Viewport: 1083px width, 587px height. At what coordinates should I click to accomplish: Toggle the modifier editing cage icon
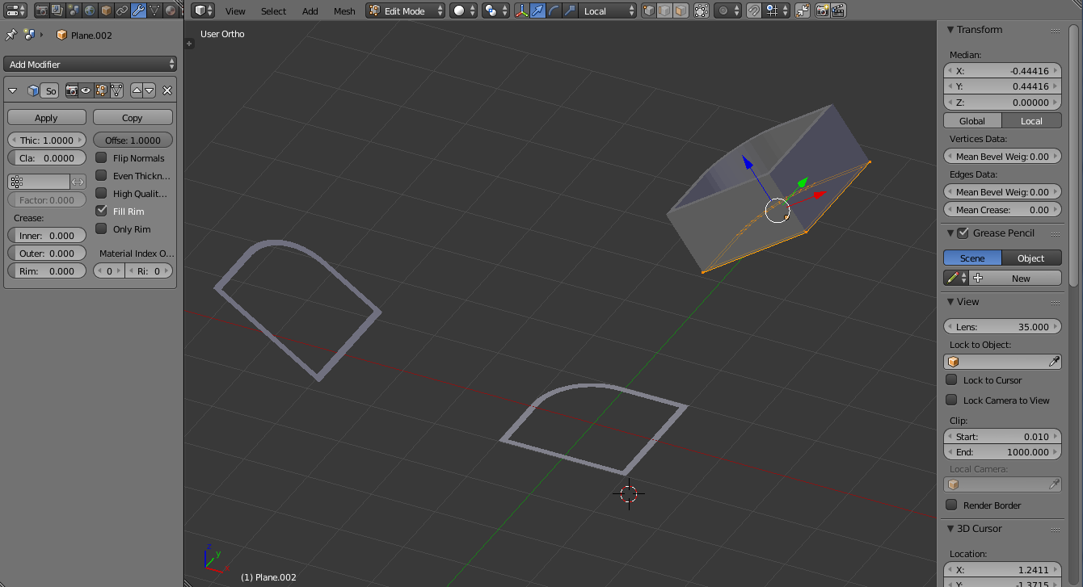(x=116, y=90)
